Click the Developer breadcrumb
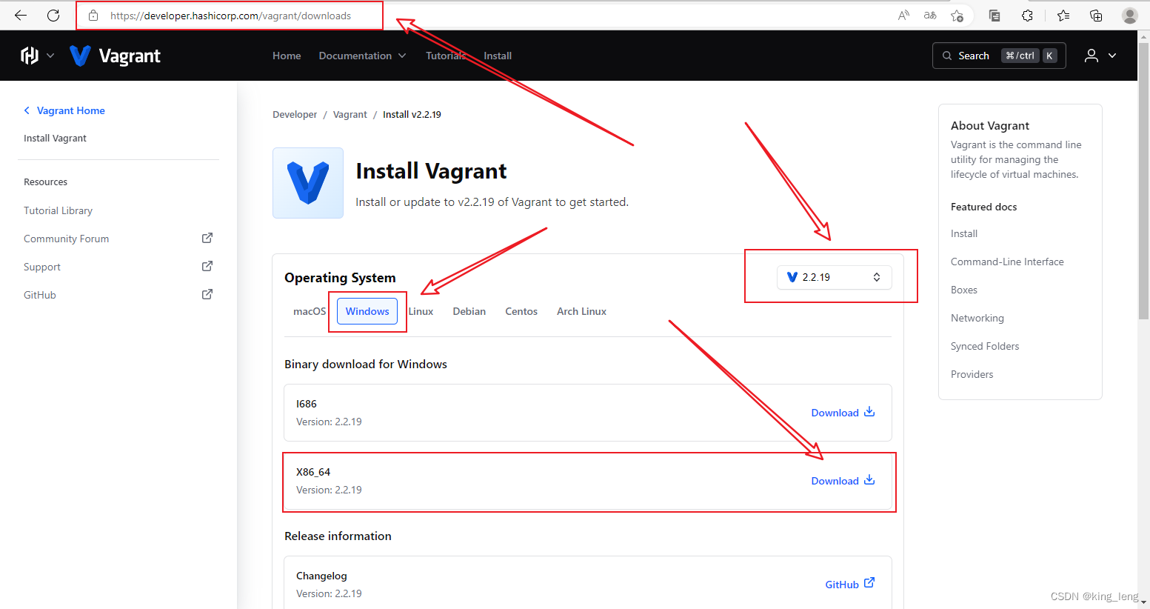Viewport: 1150px width, 609px height. (295, 114)
